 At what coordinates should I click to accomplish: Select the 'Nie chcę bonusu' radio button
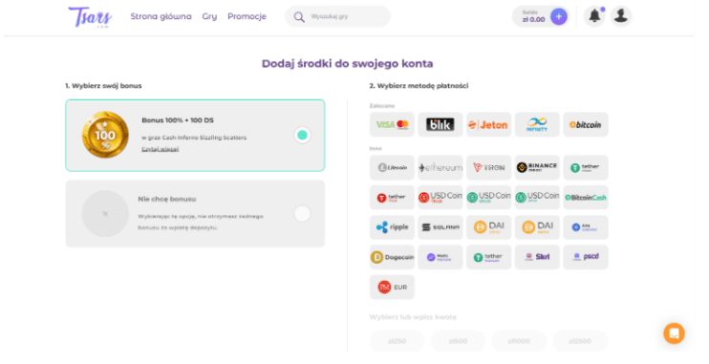302,213
